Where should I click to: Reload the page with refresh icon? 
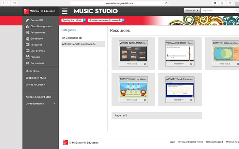pos(166,3)
